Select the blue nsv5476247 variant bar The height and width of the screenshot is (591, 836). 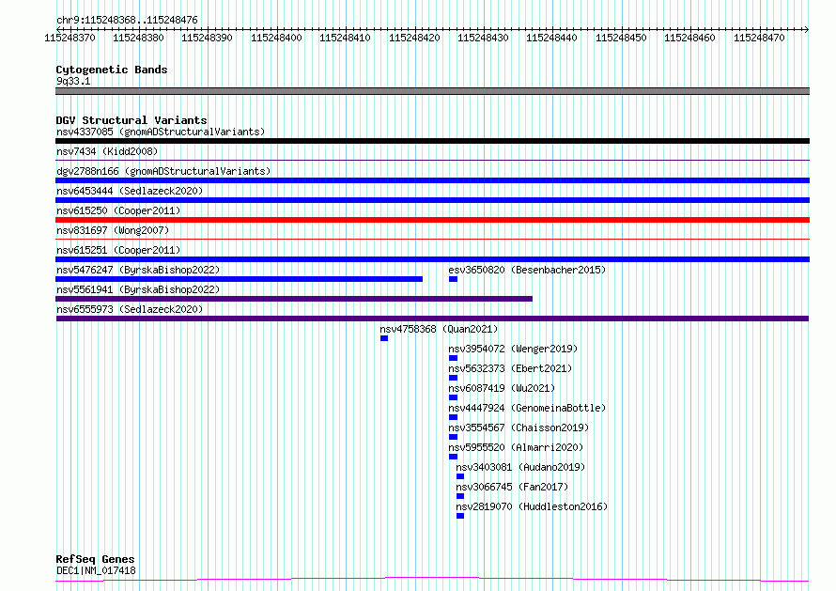[x=239, y=279]
